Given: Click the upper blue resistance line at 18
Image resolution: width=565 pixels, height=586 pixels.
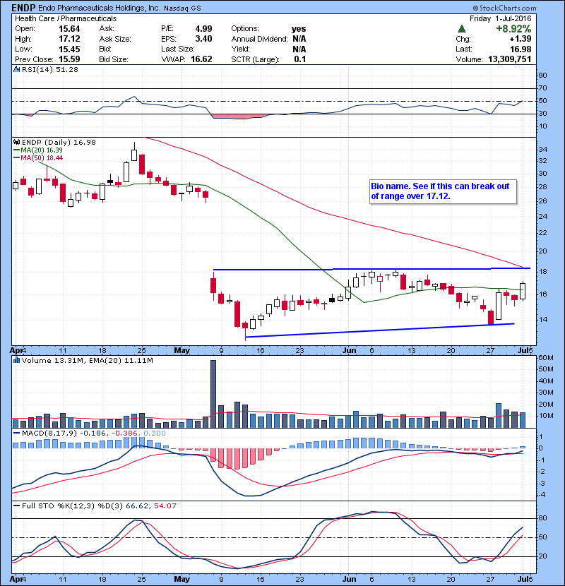Looking at the screenshot, I should tap(371, 269).
